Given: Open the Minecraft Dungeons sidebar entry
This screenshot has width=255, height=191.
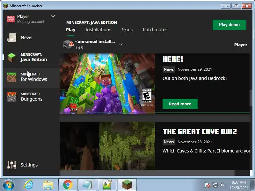Looking at the screenshot, I should (31, 97).
